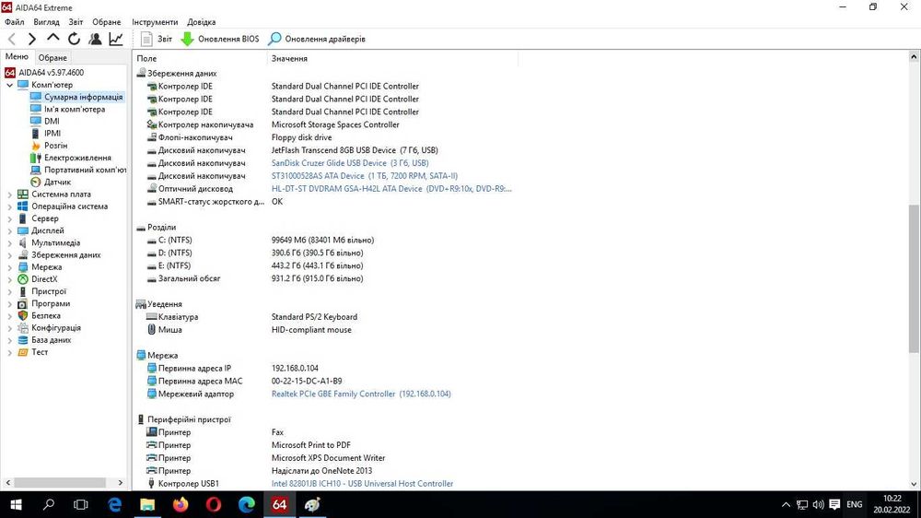Collapse the Комп'ютер tree node
The image size is (921, 518).
pos(9,85)
